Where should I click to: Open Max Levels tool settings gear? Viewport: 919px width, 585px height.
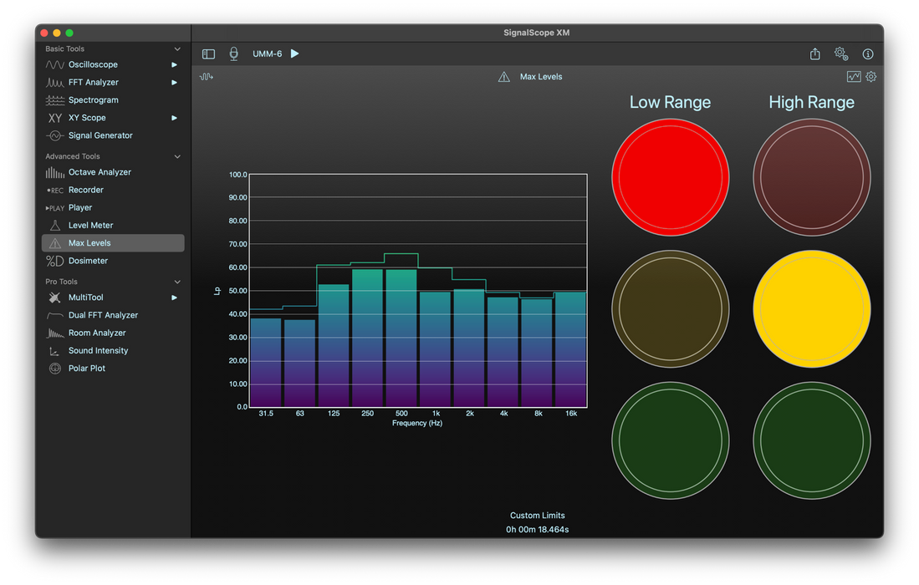click(871, 77)
